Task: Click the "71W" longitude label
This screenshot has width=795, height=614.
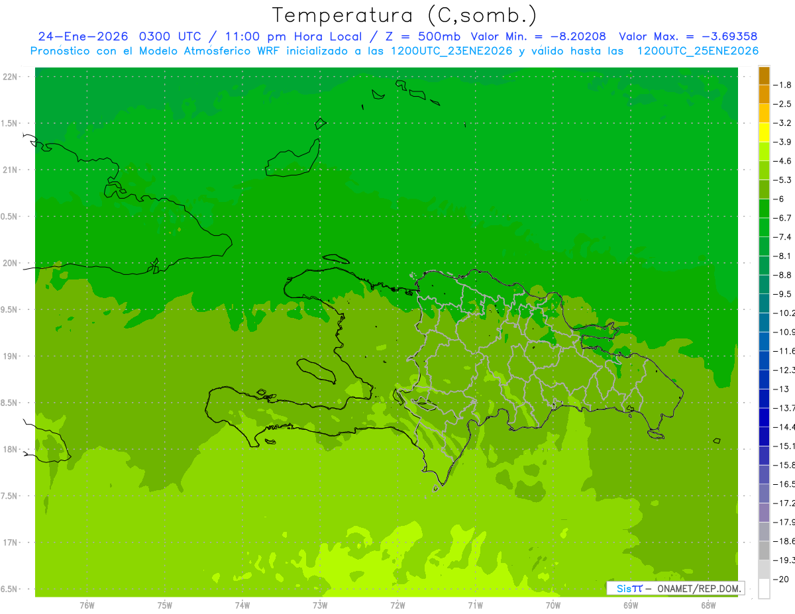Action: coord(475,605)
